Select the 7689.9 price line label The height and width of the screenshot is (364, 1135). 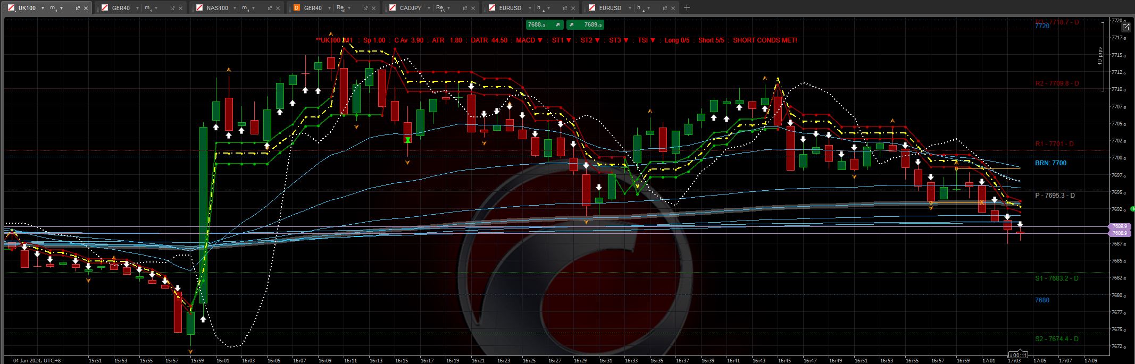[1120, 226]
